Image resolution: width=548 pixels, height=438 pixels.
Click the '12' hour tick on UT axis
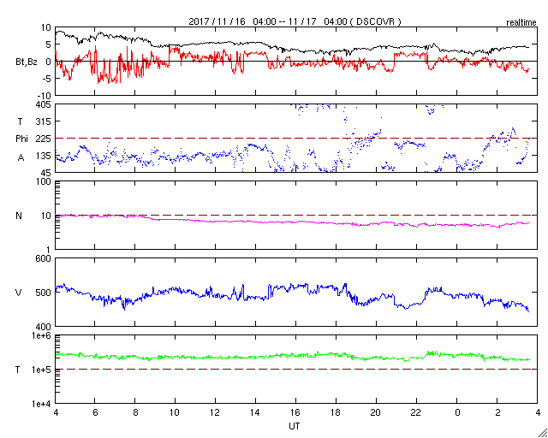pyautogui.click(x=215, y=413)
